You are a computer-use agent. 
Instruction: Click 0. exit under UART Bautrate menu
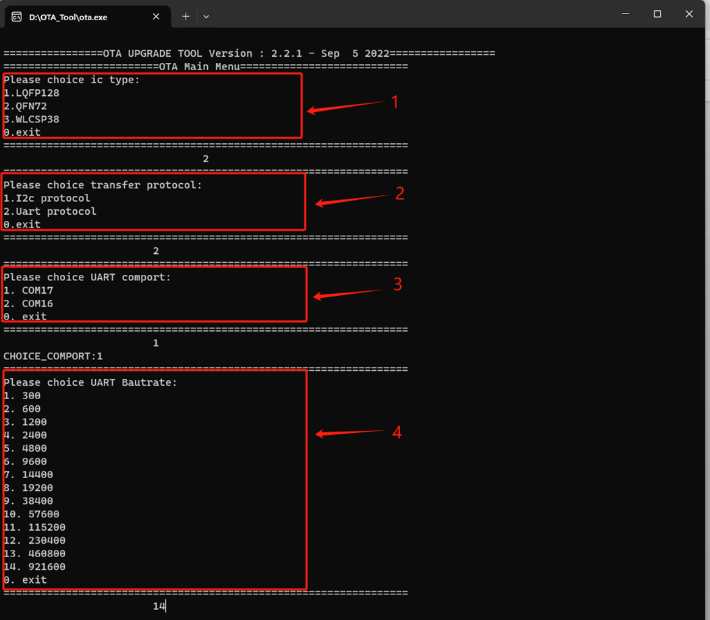pos(26,579)
